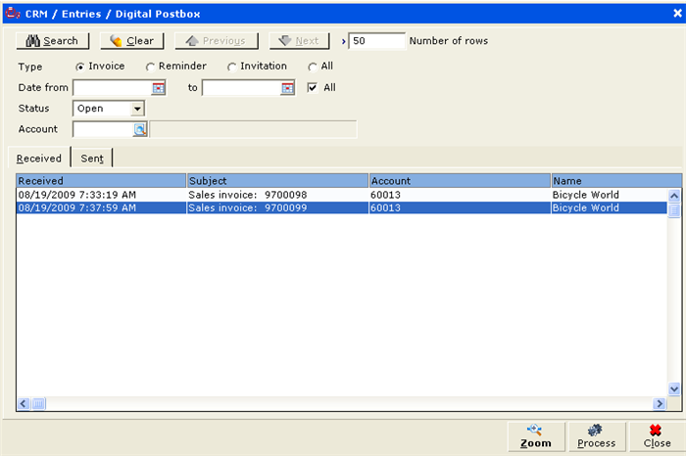686x456 pixels.
Task: Open the Date from calendar picker
Action: (x=159, y=88)
